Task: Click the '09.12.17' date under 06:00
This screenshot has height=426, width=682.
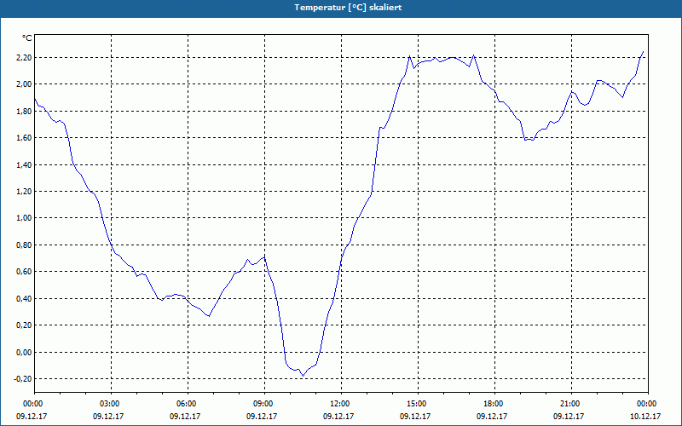Action: click(185, 416)
